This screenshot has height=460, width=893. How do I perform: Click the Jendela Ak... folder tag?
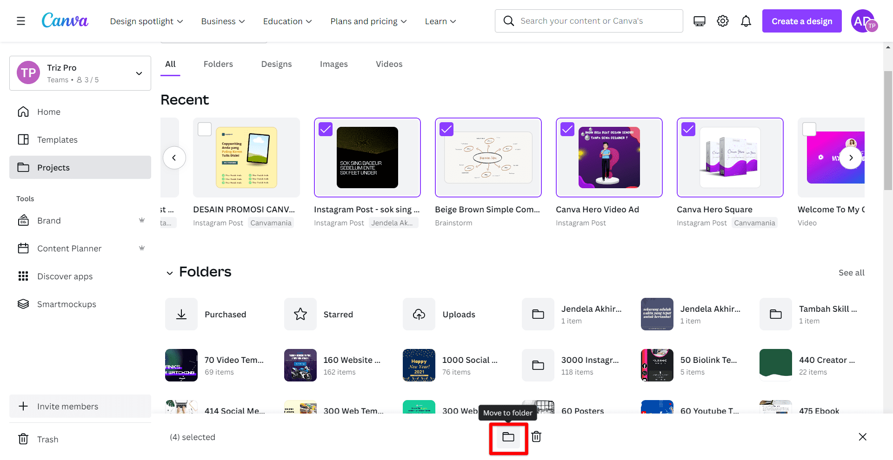click(x=393, y=223)
